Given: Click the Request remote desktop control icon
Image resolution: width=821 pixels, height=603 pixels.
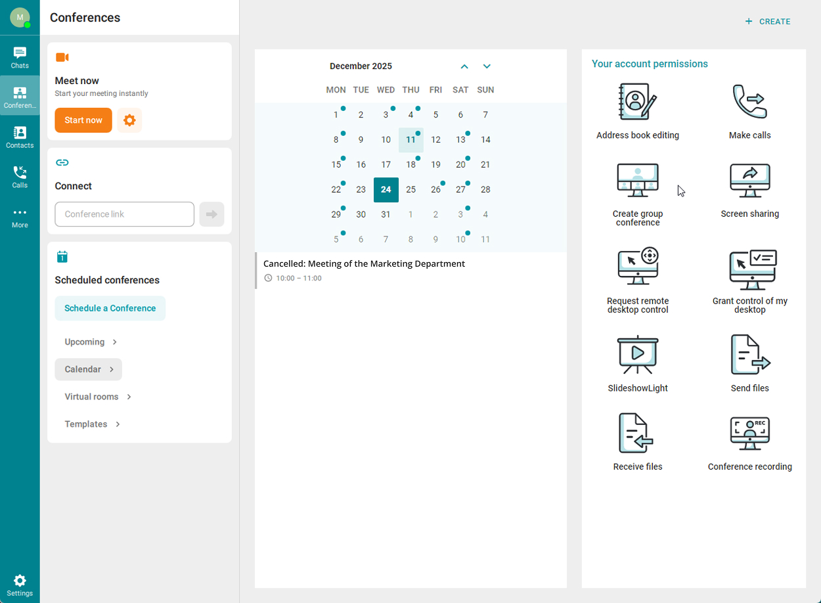Looking at the screenshot, I should point(637,267).
